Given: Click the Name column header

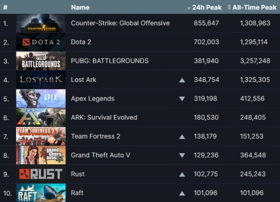Looking at the screenshot, I should click(80, 7).
